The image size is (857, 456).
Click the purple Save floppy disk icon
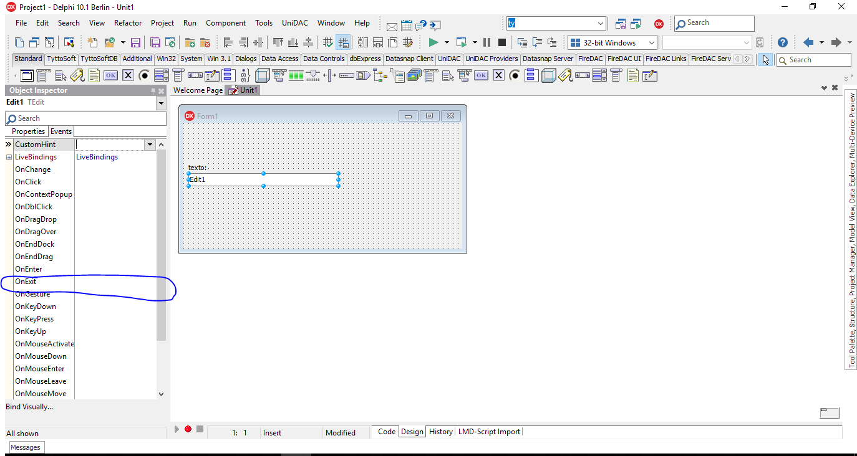pos(135,42)
